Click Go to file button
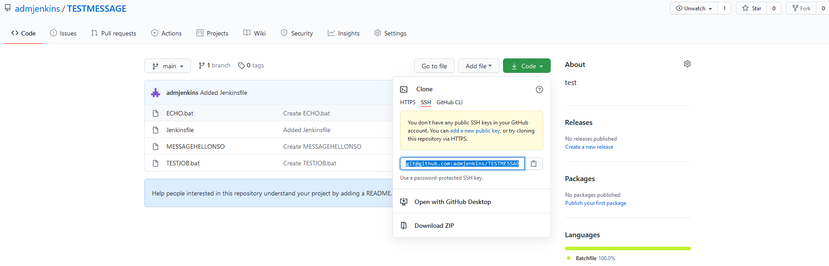This screenshot has height=266, width=829. (x=434, y=66)
